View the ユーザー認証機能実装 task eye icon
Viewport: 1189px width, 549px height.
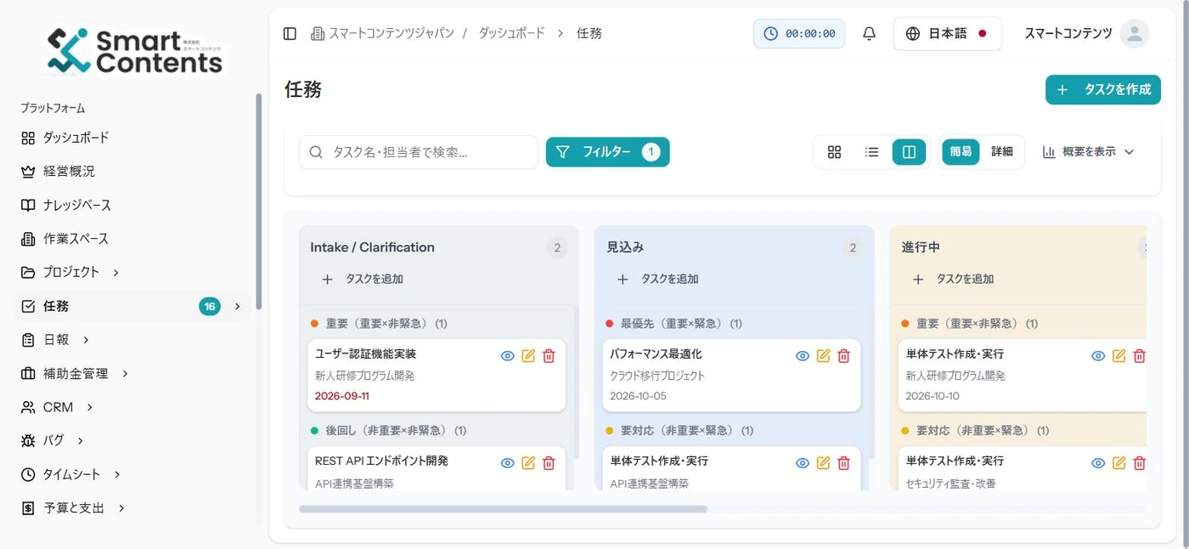tap(507, 356)
